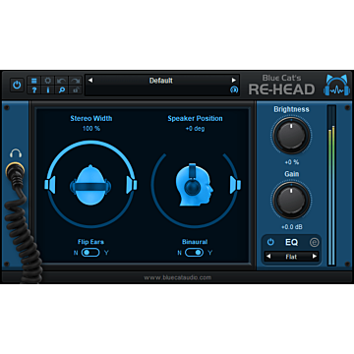Screen dimensions: 354x354
Task: Click the Stereo Width 100 % value
Action: (91, 129)
